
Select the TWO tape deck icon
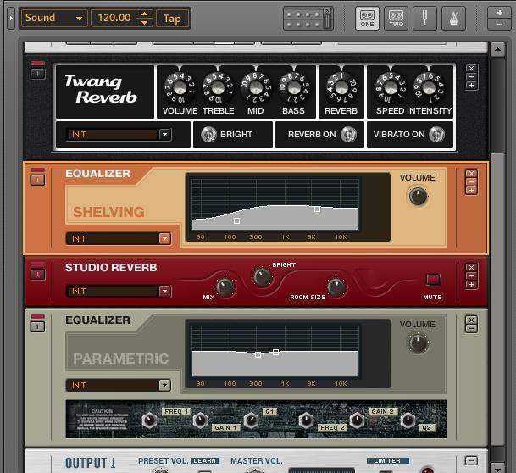point(396,18)
